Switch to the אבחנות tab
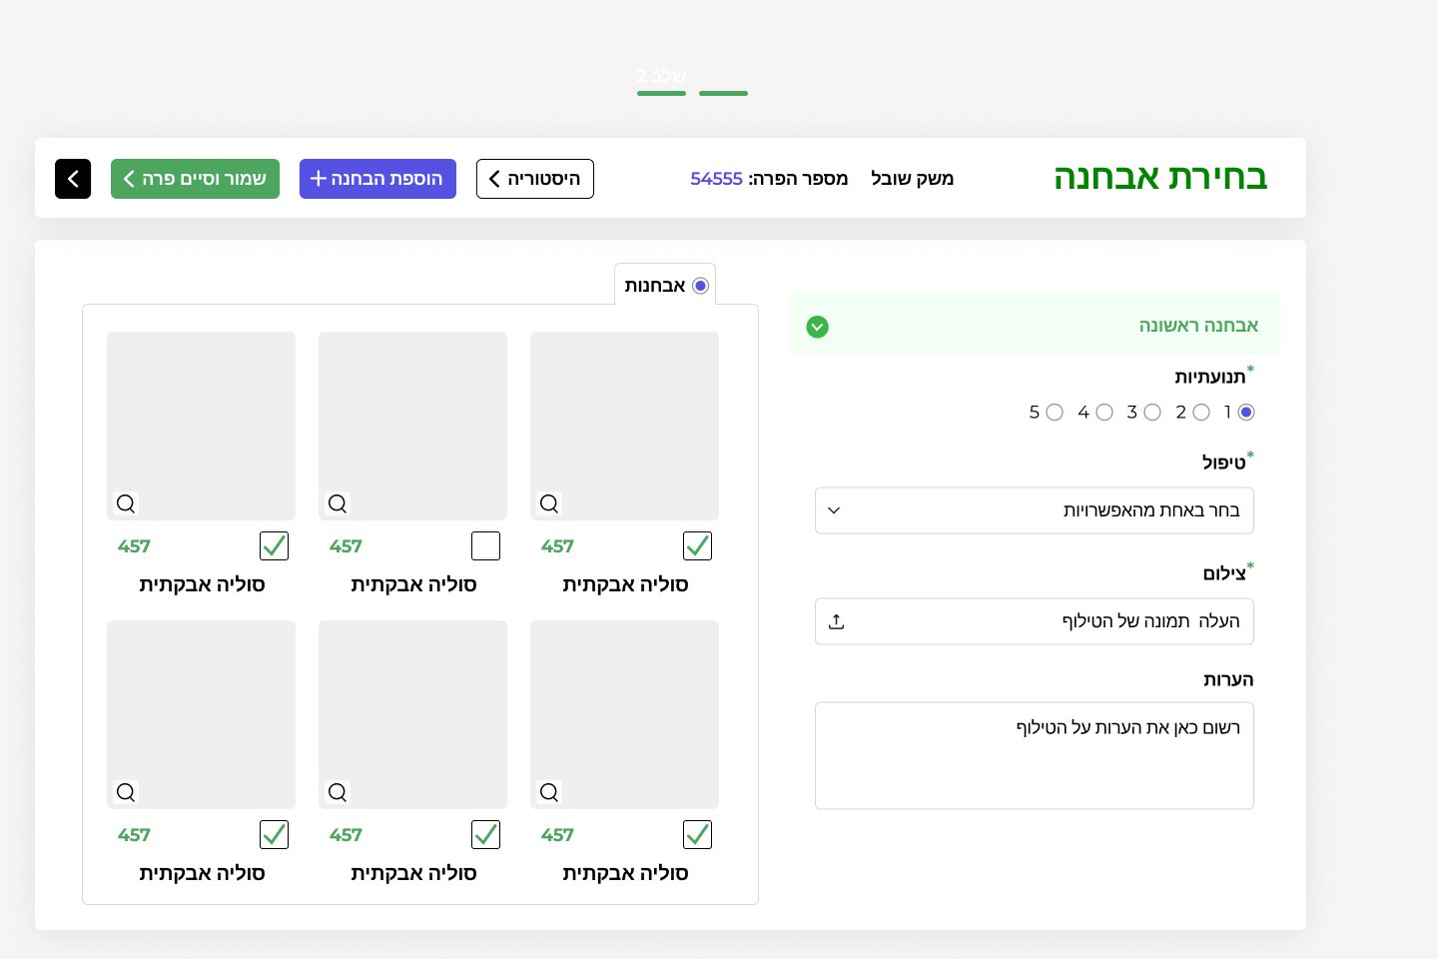This screenshot has height=959, width=1438. [665, 286]
